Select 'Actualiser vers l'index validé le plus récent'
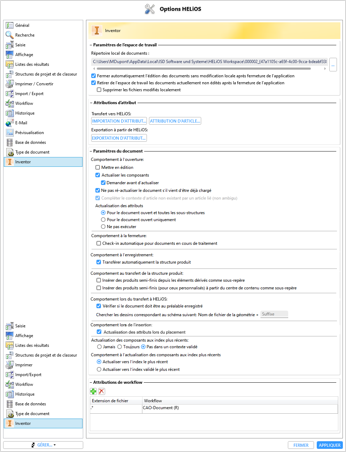This screenshot has width=346, height=452. point(99,369)
